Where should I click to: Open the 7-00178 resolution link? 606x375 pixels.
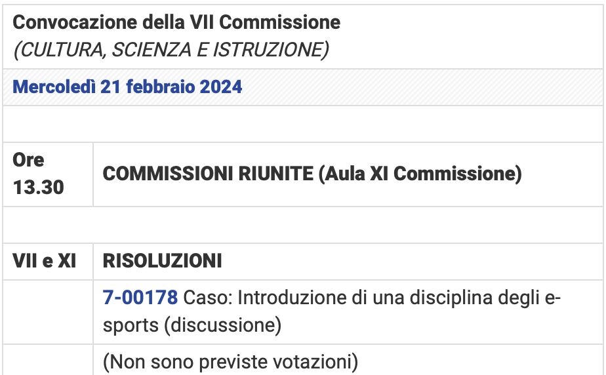click(140, 298)
